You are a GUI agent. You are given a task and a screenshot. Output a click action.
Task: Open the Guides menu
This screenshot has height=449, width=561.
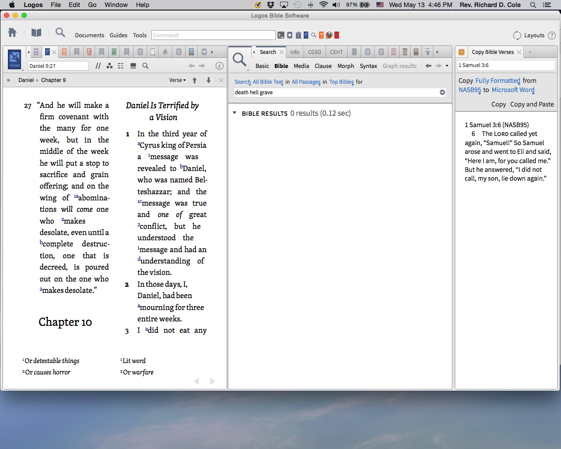[x=118, y=36]
